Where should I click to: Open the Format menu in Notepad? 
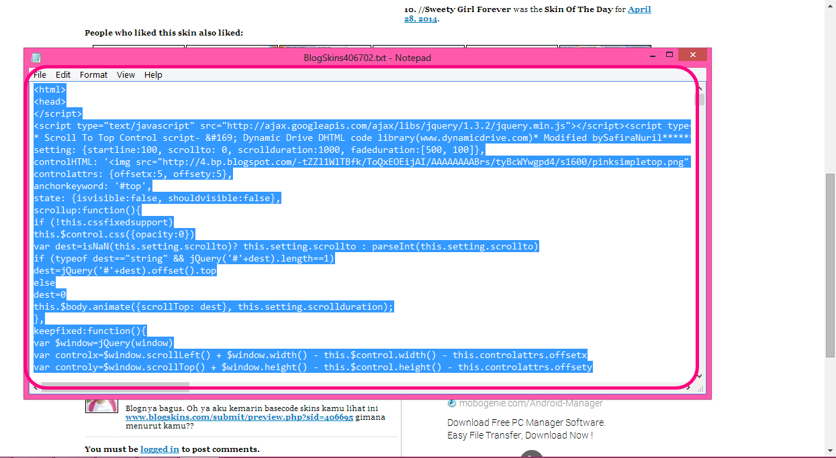pos(93,74)
